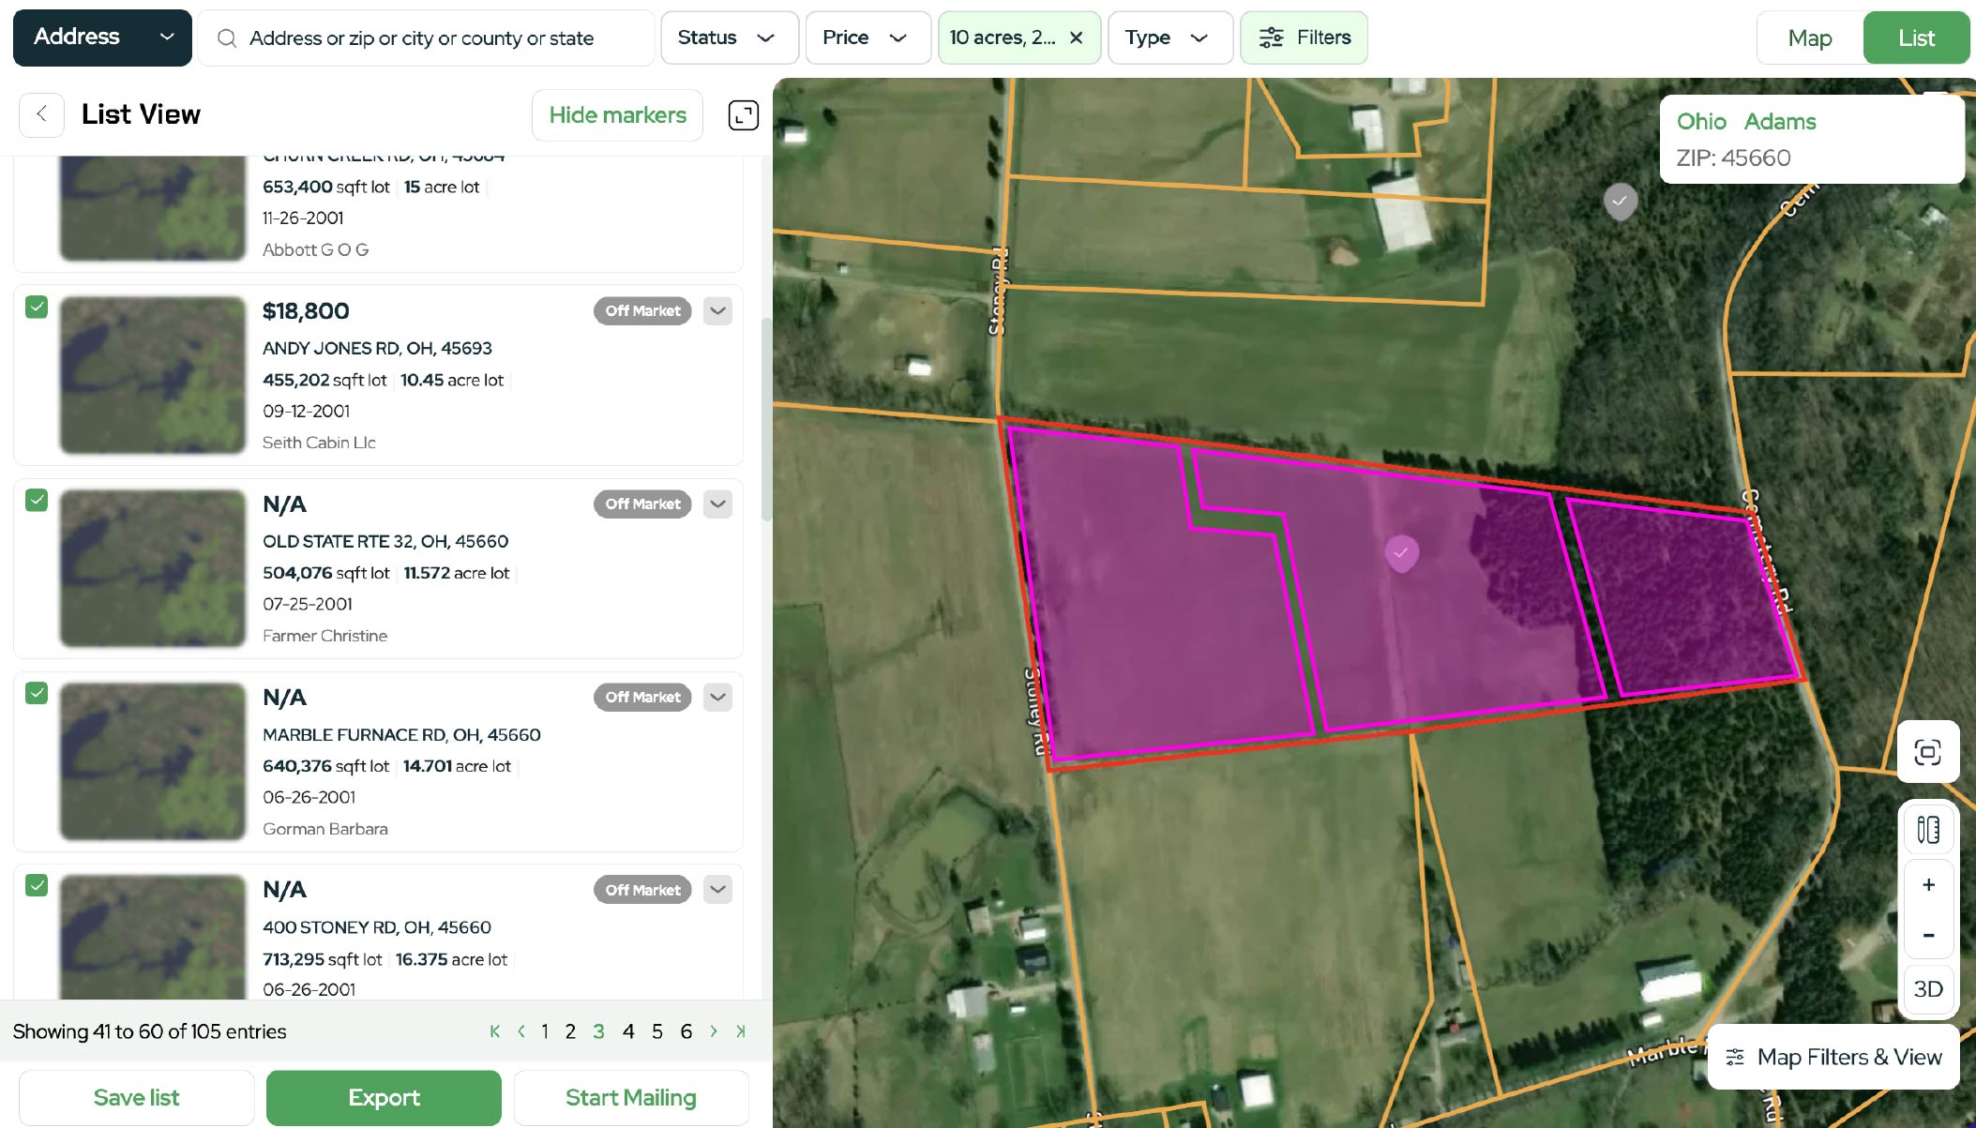The image size is (1976, 1128).
Task: Click the back arrow beside List View
Action: (41, 114)
